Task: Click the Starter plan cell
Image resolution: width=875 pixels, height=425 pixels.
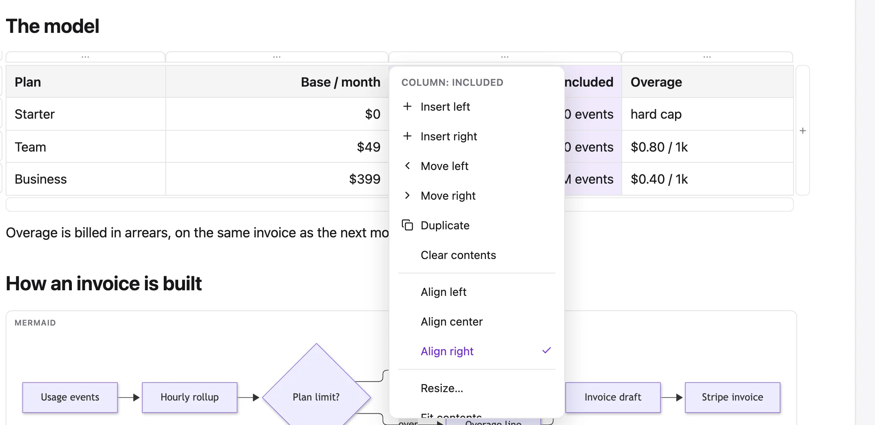Action: [x=86, y=114]
